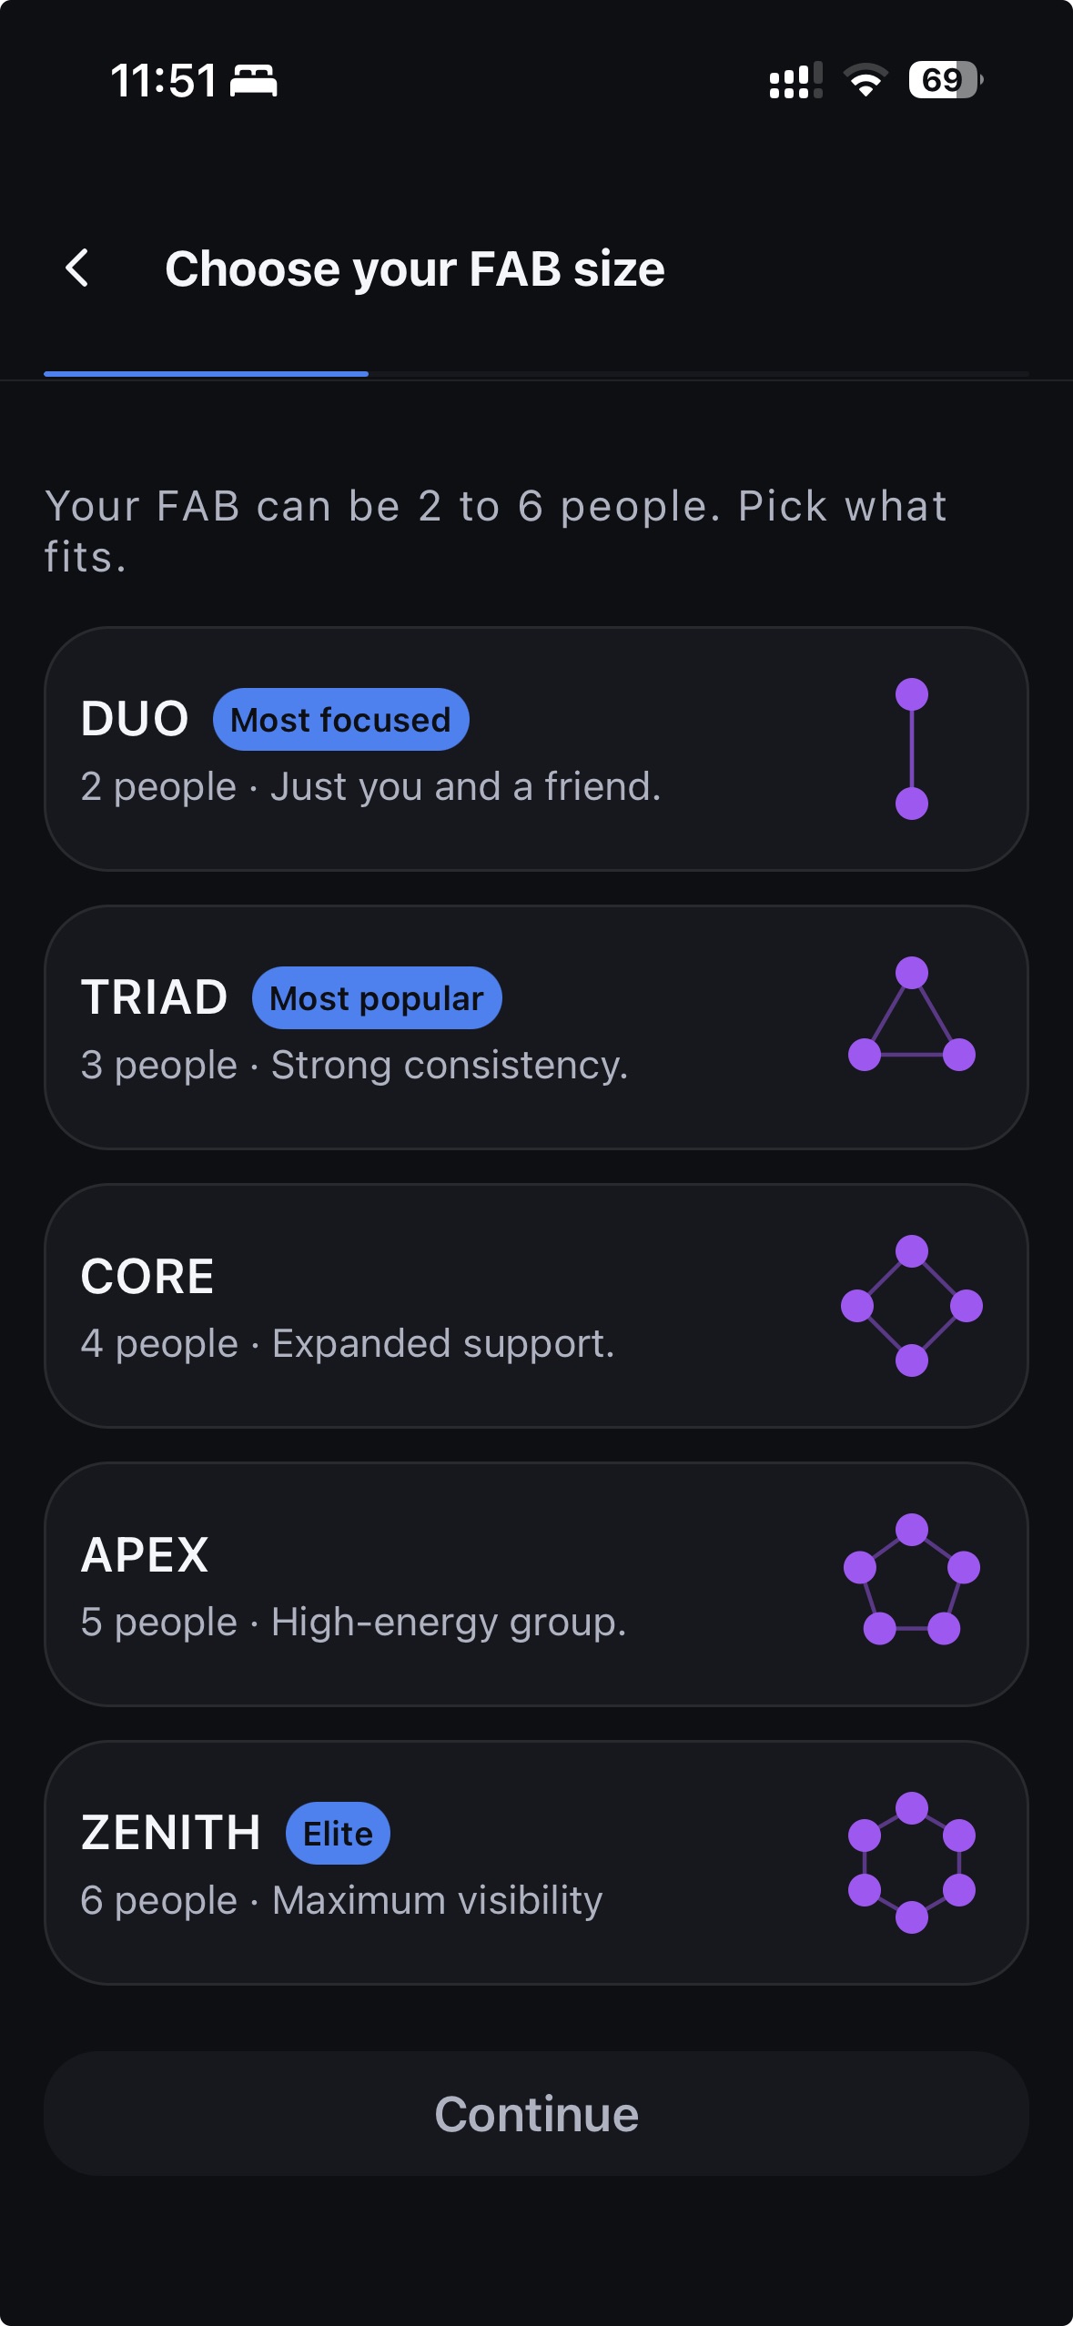This screenshot has width=1073, height=2326.
Task: Click the Elite badge on ZENITH
Action: (x=338, y=1834)
